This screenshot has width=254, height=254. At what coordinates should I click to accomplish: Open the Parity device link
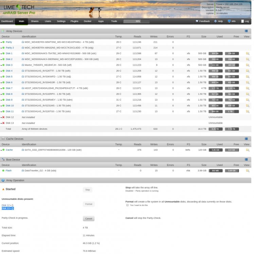coord(9,42)
